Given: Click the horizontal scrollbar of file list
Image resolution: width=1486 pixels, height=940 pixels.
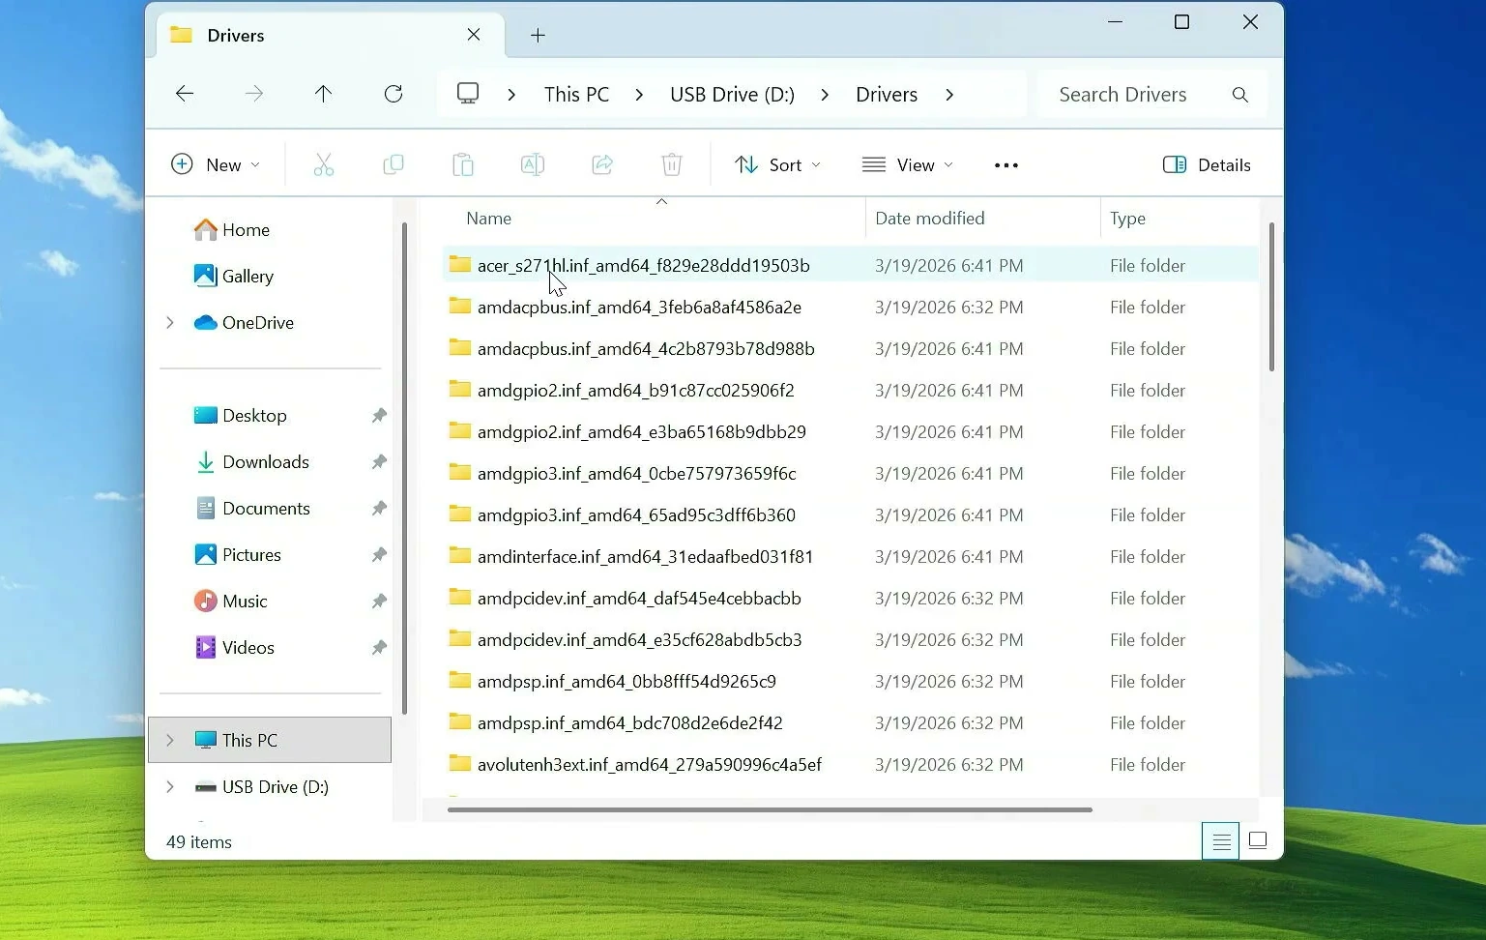Looking at the screenshot, I should coord(770,810).
